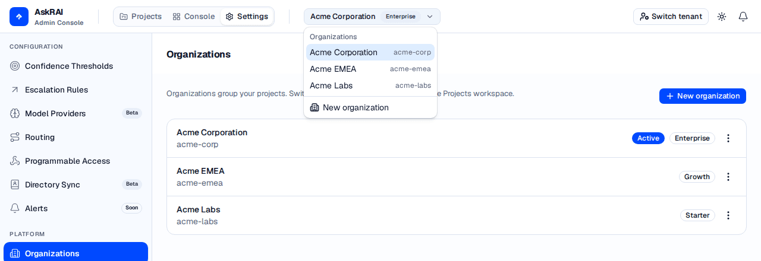The image size is (761, 261).
Task: Open Confidence Thresholds settings
Action: pos(76,66)
